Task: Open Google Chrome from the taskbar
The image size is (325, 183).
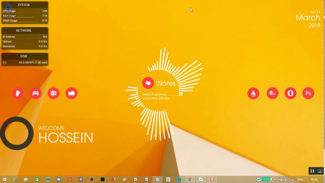Action: 190,180
